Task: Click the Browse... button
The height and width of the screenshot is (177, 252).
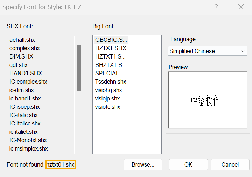Action: tap(143, 164)
